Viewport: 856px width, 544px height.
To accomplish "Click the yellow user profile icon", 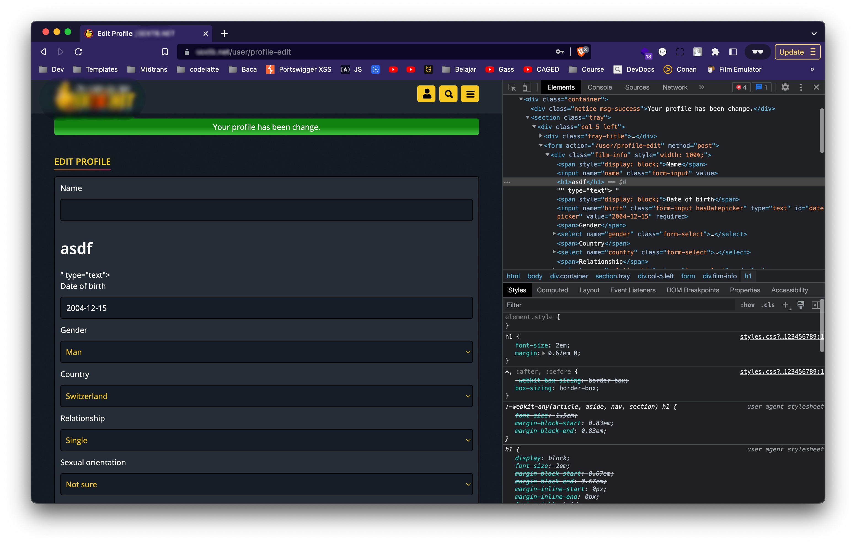I will 426,94.
